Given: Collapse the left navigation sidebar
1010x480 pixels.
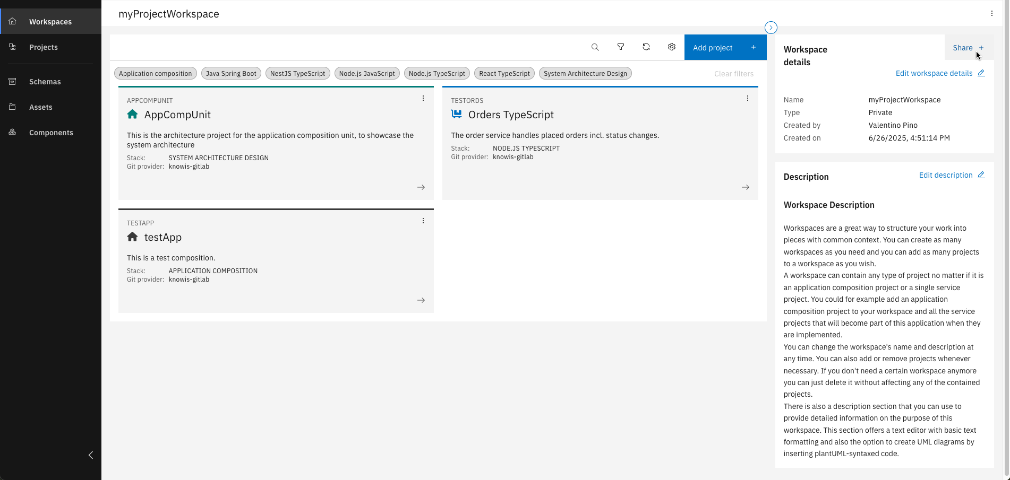Looking at the screenshot, I should [91, 455].
